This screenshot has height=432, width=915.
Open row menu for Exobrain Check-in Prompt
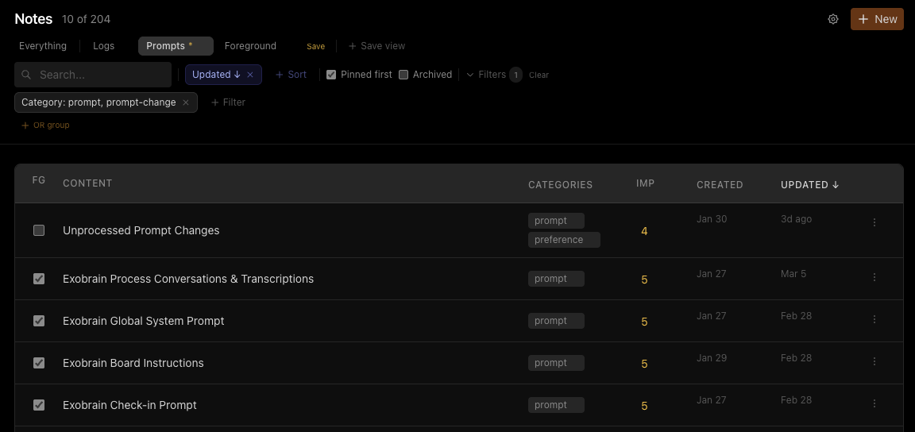874,403
